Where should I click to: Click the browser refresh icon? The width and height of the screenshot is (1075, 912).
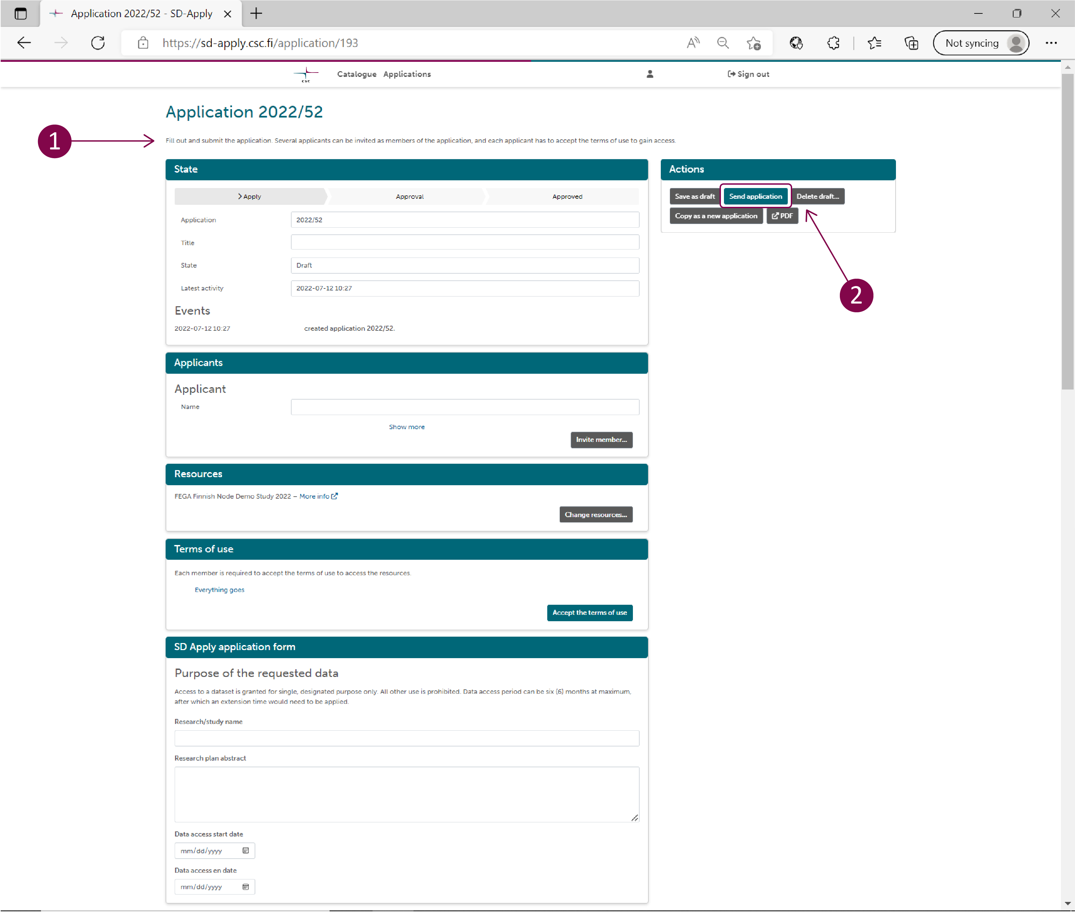pyautogui.click(x=98, y=43)
